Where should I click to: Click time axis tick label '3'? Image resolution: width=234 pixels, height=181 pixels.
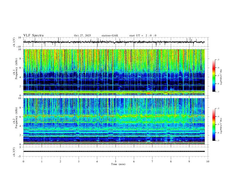(79, 161)
